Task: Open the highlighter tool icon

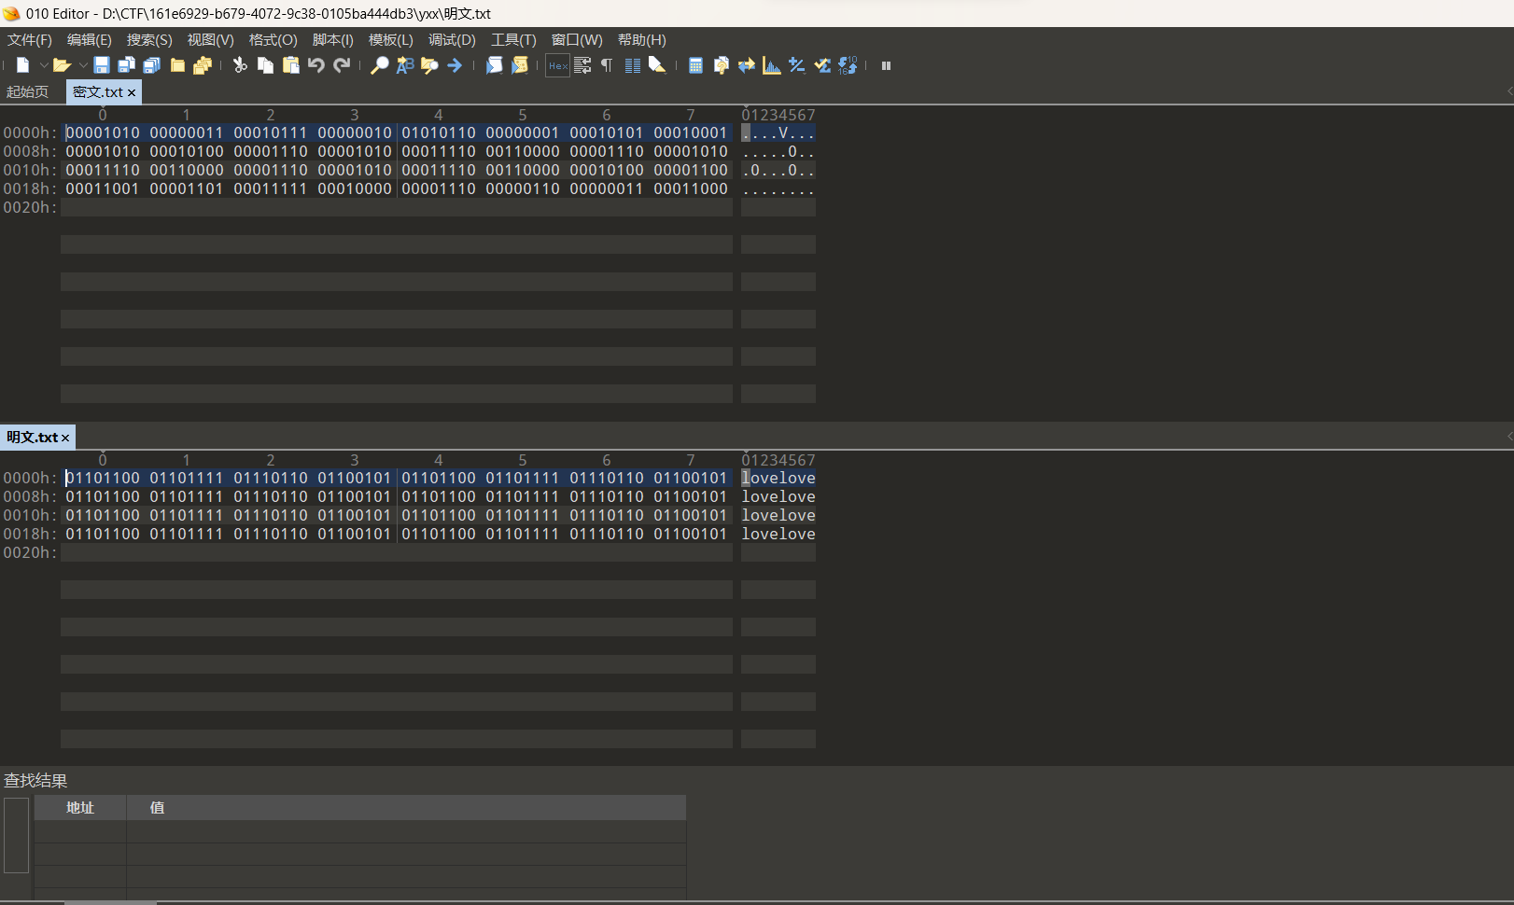Action: coord(657,65)
